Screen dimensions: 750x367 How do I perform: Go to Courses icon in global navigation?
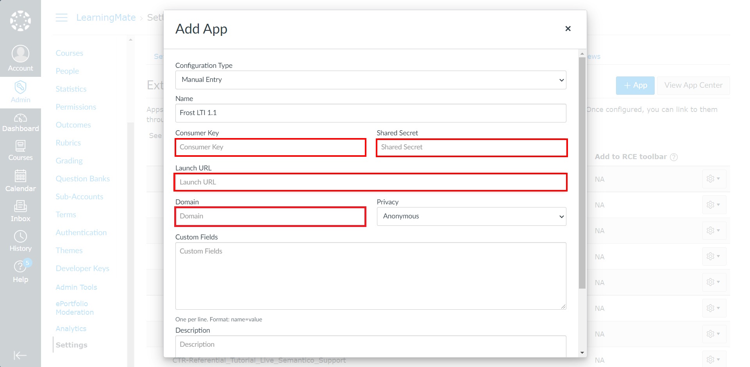(20, 146)
